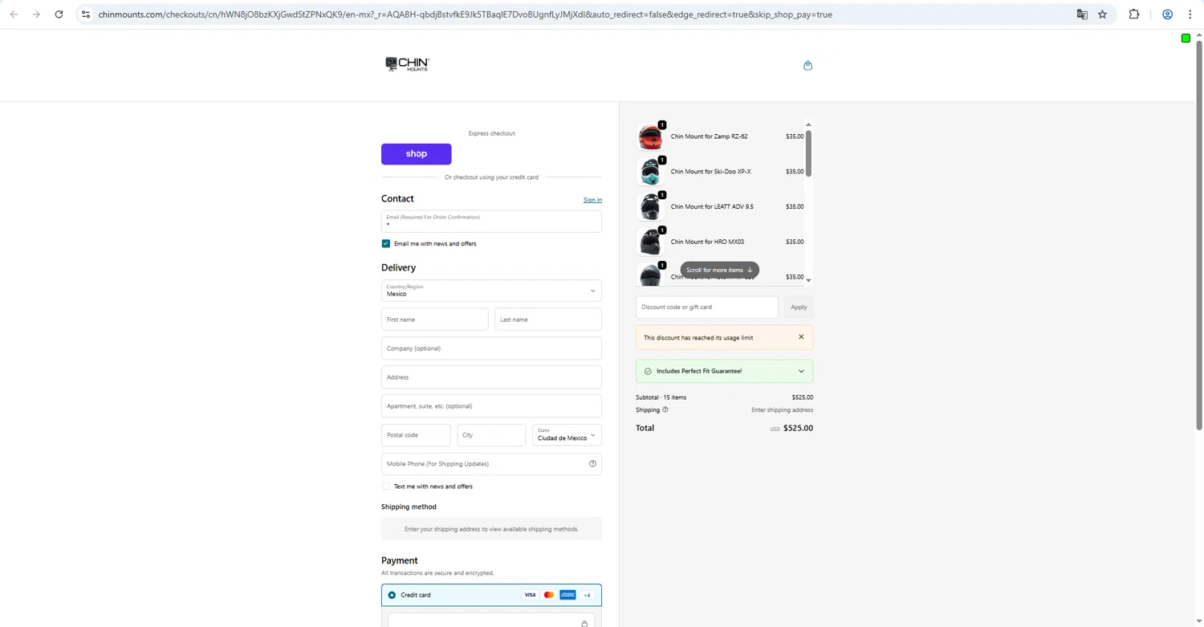Click the Chin Mounts logo
The image size is (1204, 627).
pyautogui.click(x=407, y=64)
